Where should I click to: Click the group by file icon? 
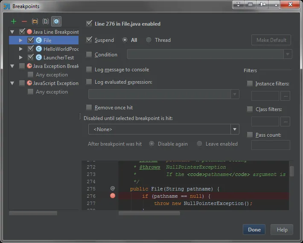pos(46,21)
